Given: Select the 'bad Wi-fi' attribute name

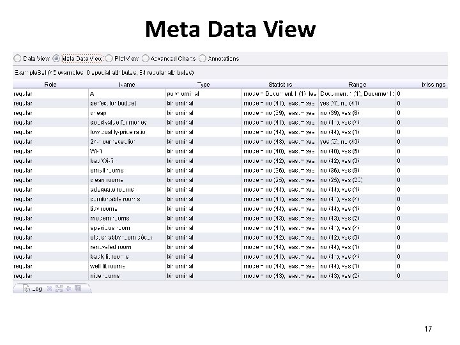Looking at the screenshot, I should [x=102, y=161].
